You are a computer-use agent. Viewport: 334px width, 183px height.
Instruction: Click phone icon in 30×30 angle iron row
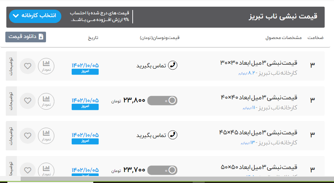click(172, 65)
